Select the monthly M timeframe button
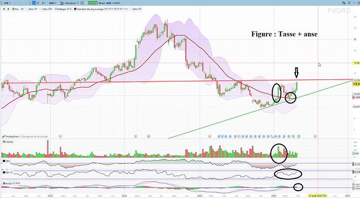This screenshot has height=198, width=360. click(x=38, y=3)
